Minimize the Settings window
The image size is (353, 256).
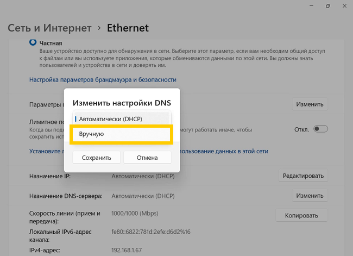coord(303,6)
